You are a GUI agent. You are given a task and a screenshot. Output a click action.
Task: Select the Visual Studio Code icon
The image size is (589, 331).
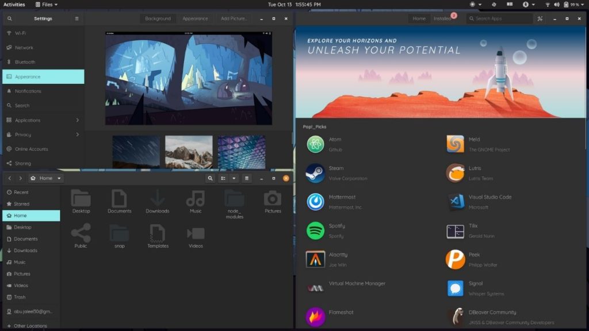click(456, 202)
